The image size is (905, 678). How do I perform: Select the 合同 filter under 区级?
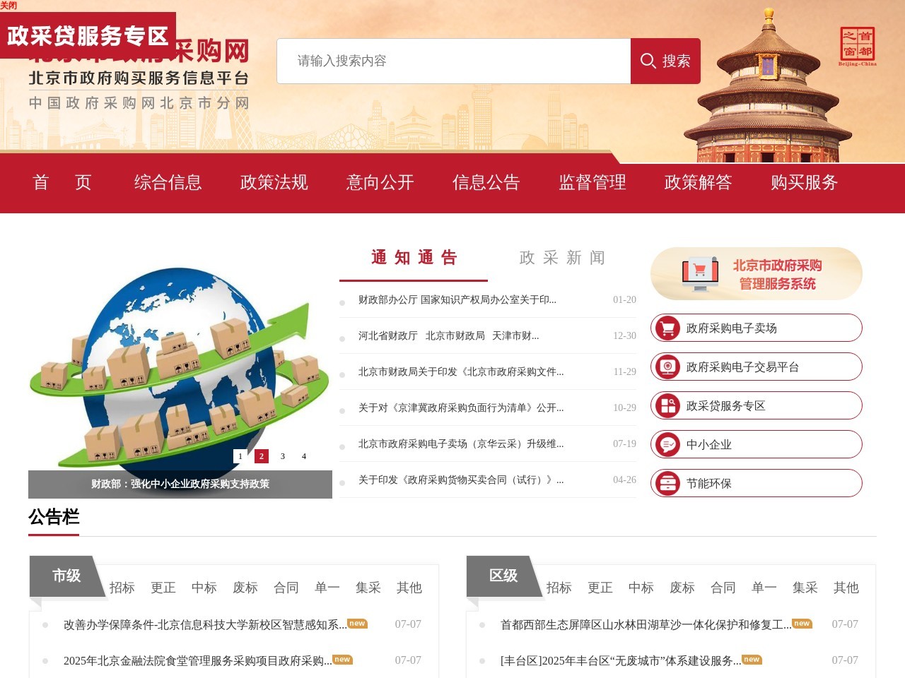pos(723,588)
